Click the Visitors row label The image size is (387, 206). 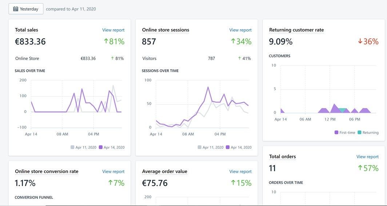tap(149, 59)
